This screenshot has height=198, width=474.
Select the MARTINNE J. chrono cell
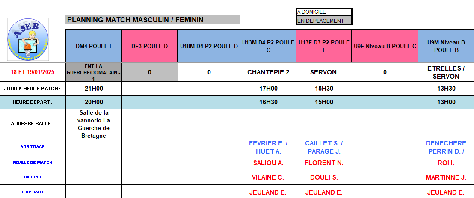[446, 177]
